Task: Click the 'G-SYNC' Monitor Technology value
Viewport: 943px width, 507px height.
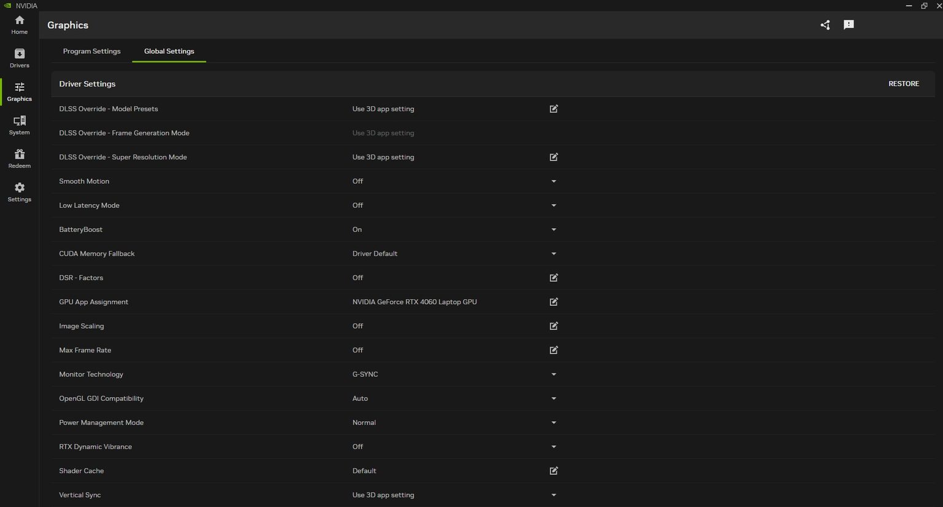Action: tap(365, 375)
